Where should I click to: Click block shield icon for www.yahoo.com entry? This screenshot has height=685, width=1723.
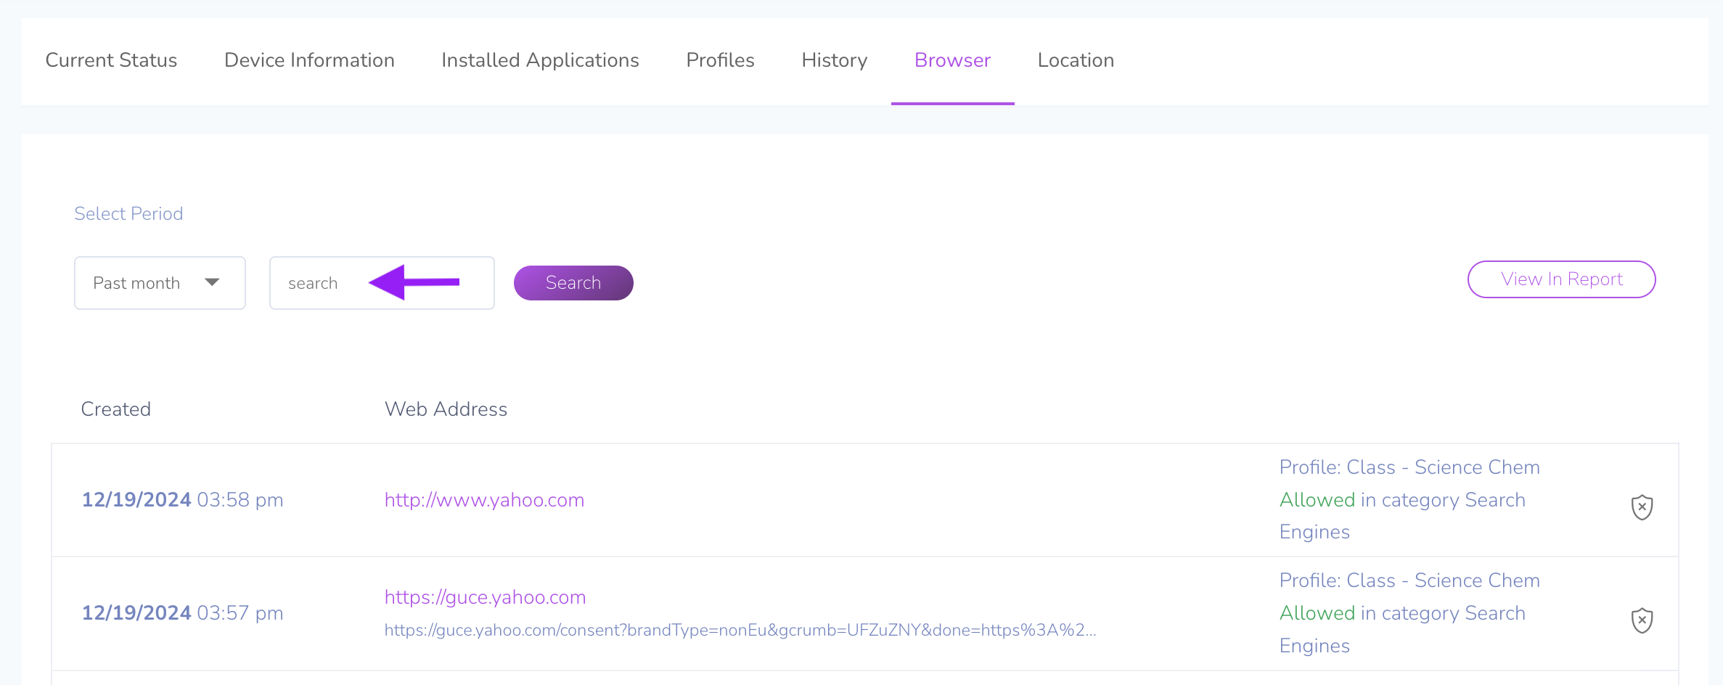click(x=1642, y=506)
